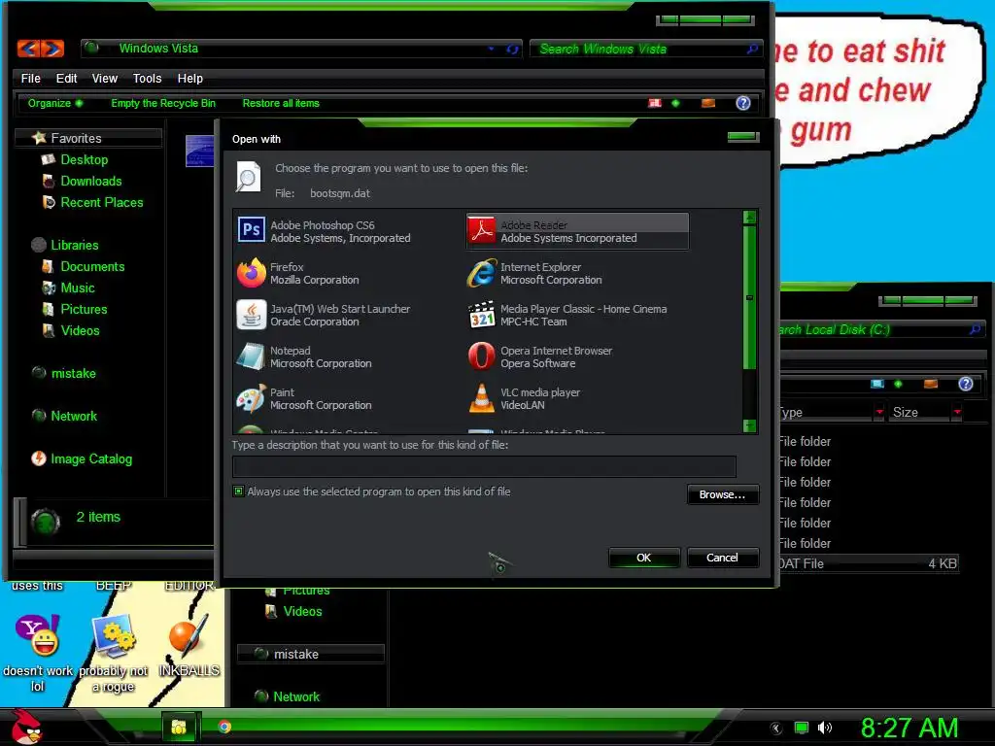The height and width of the screenshot is (746, 995).
Task: Open the 'doesn't work lol' Yahoo desktop icon
Action: click(38, 653)
